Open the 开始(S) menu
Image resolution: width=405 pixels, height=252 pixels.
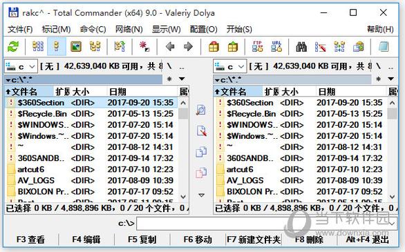click(x=239, y=29)
